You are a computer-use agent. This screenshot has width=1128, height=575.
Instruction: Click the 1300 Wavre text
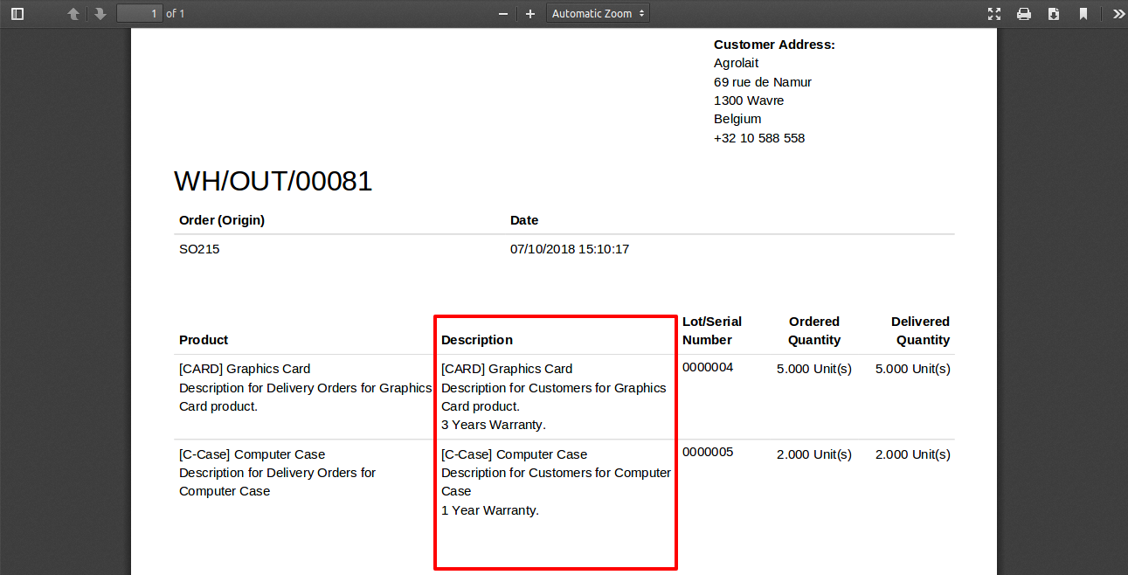749,100
